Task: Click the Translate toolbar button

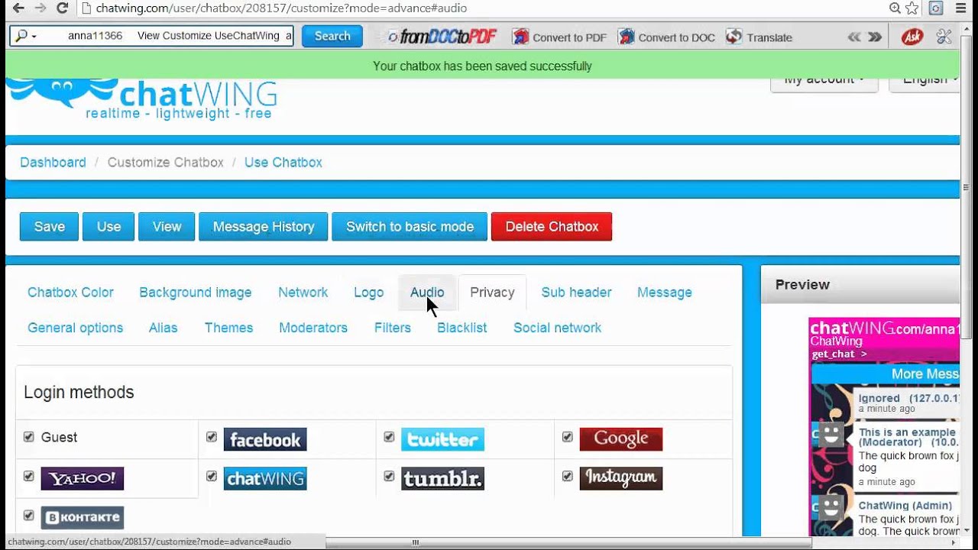Action: (759, 37)
